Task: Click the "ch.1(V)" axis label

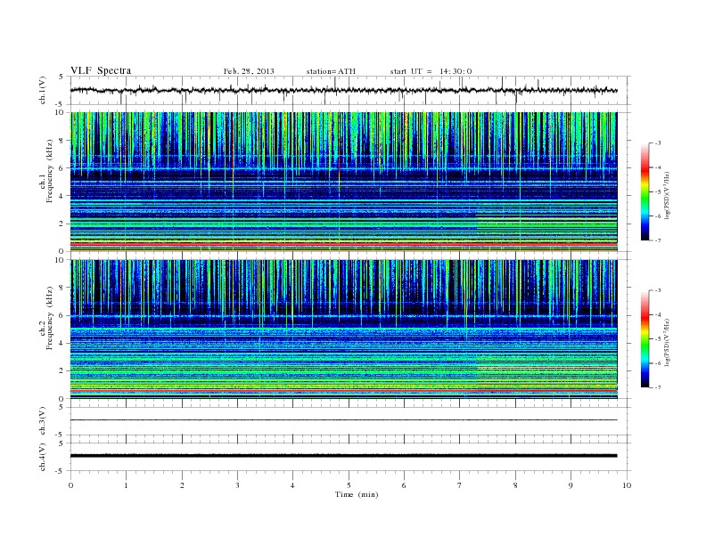Action: tap(43, 90)
